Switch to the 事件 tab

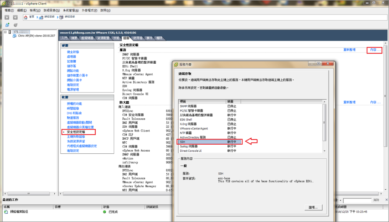[149, 38]
